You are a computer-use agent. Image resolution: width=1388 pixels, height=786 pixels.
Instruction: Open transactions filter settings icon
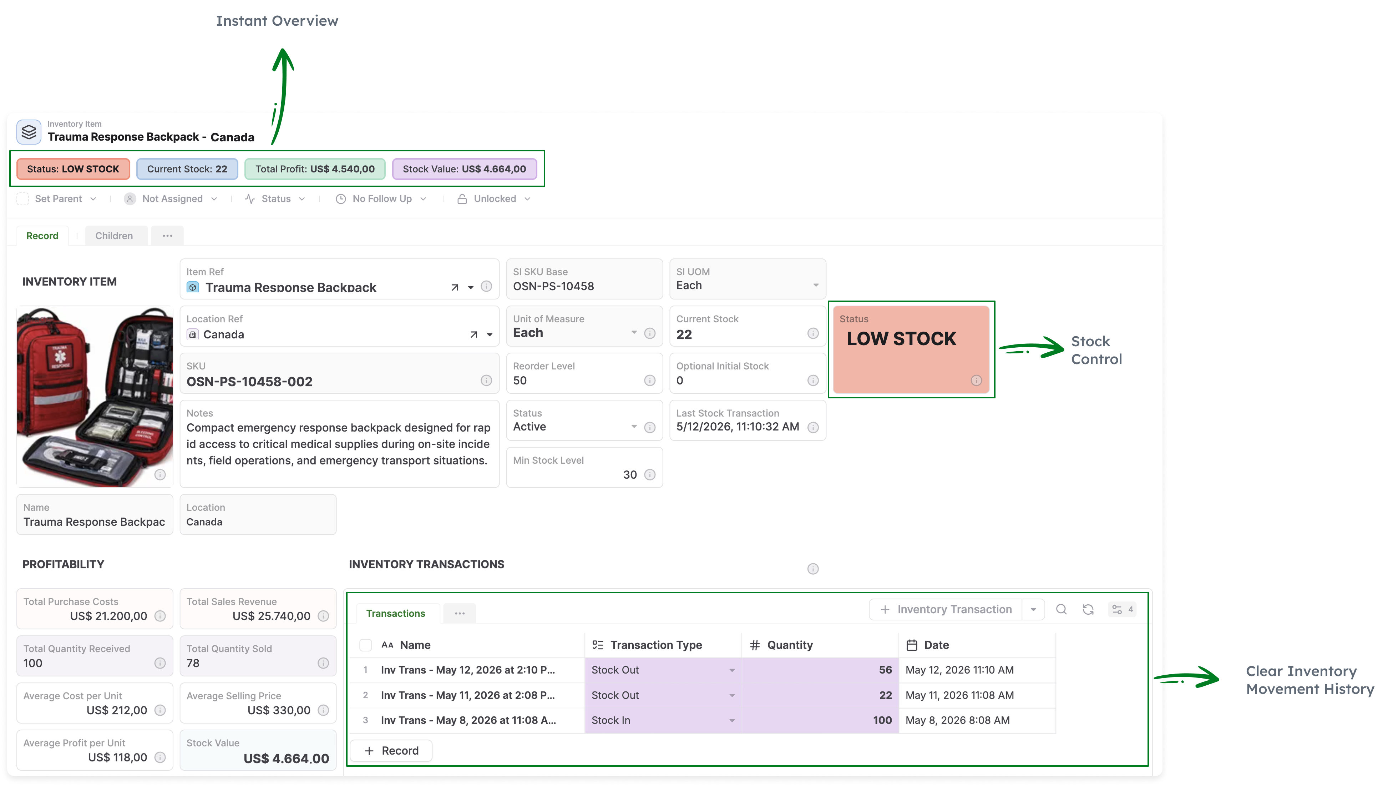pyautogui.click(x=1122, y=609)
